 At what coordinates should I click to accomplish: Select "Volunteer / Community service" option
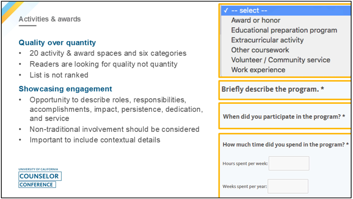coord(281,60)
